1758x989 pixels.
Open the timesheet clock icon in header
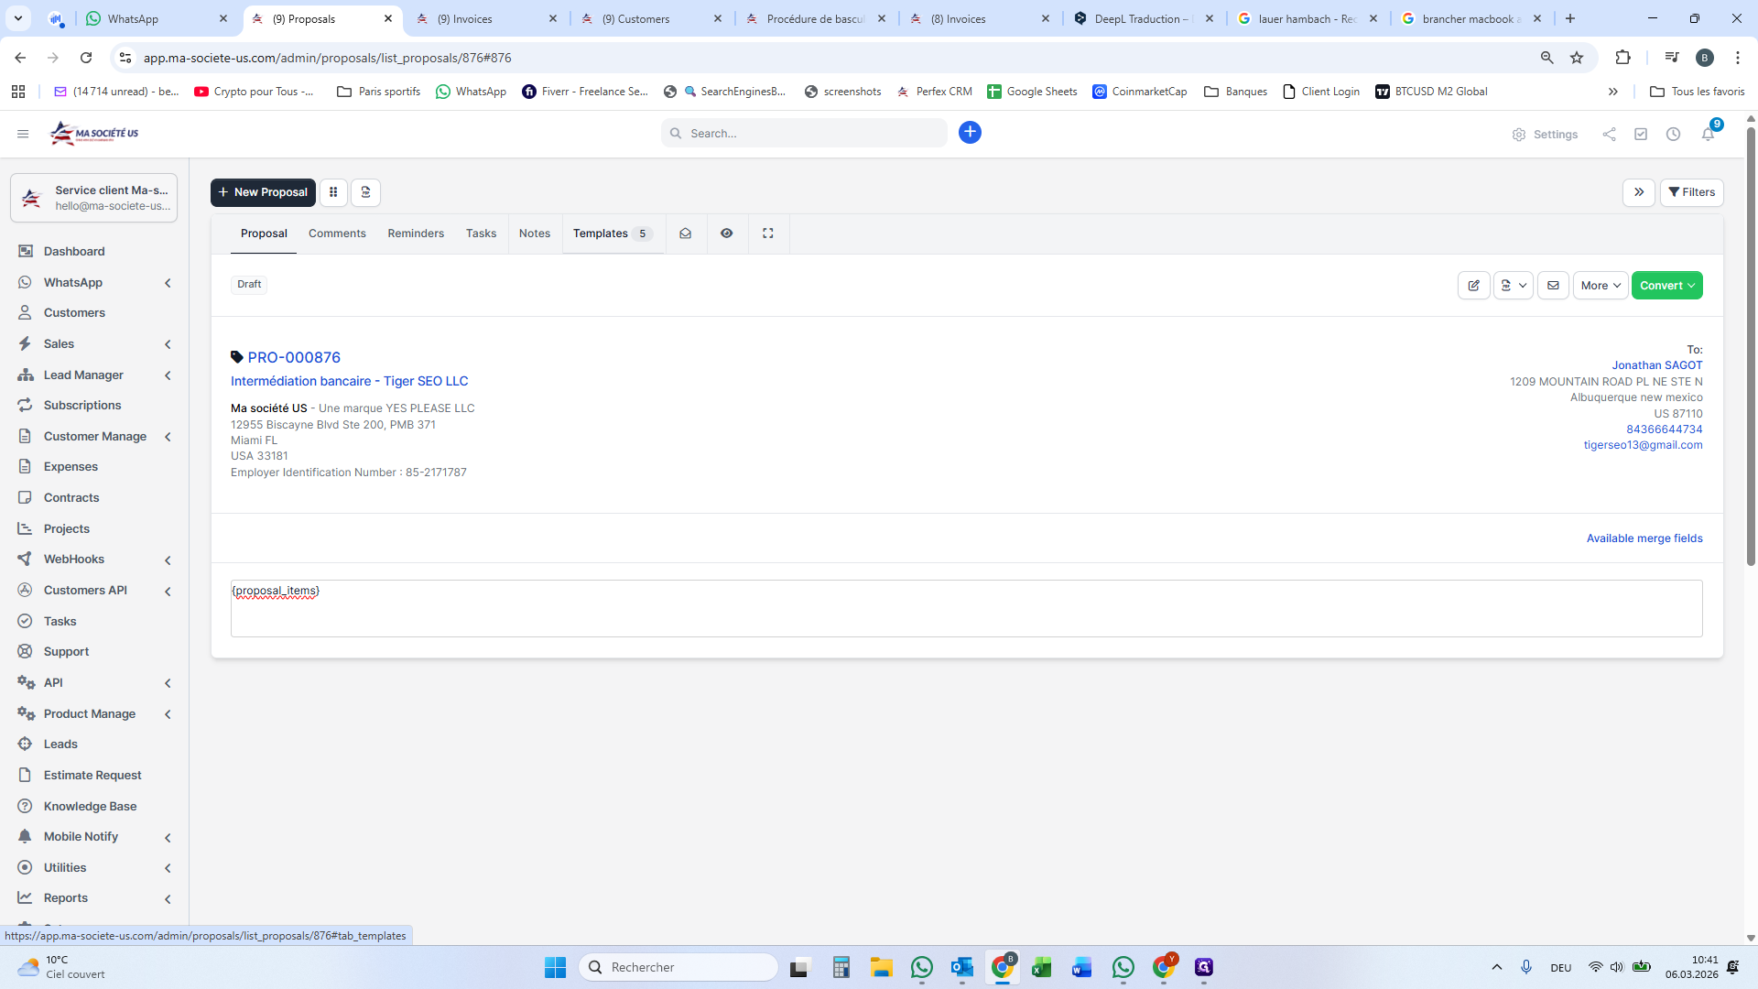1673,134
